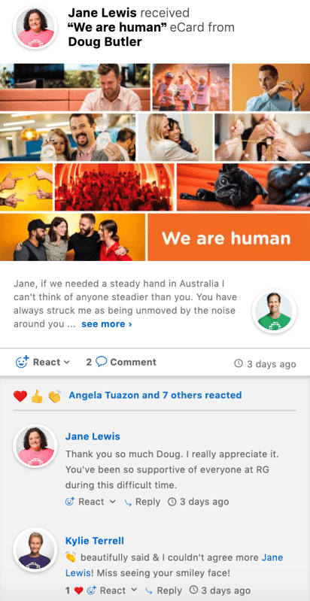Image resolution: width=310 pixels, height=601 pixels.
Task: Click Doug Butler's avatar in the green shirt
Action: pyautogui.click(x=274, y=311)
